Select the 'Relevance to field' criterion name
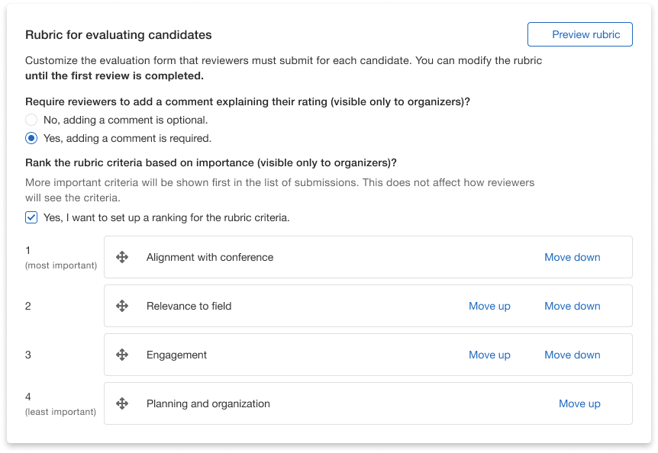658x453 pixels. click(x=189, y=306)
